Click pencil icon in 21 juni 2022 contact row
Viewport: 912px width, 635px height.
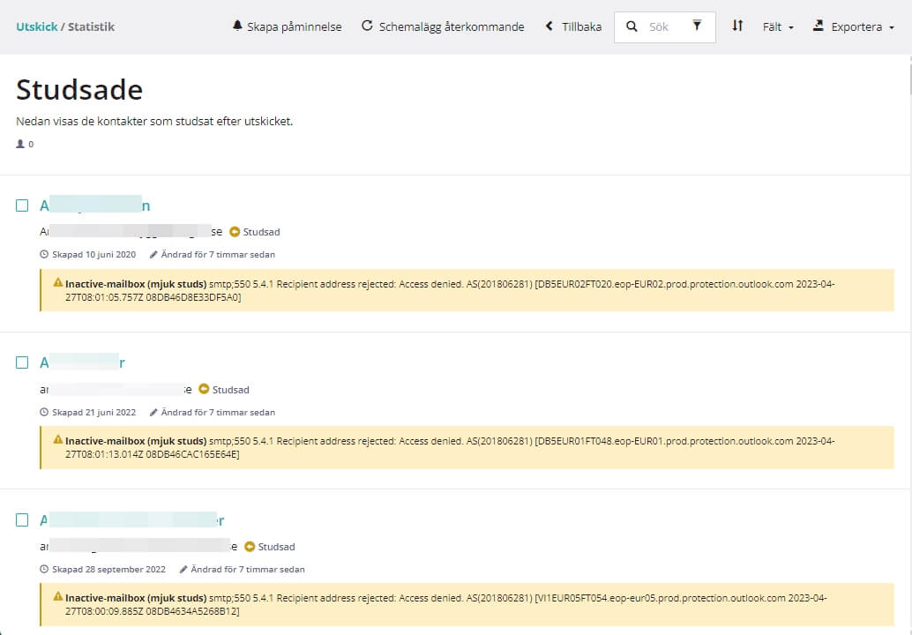(x=153, y=412)
